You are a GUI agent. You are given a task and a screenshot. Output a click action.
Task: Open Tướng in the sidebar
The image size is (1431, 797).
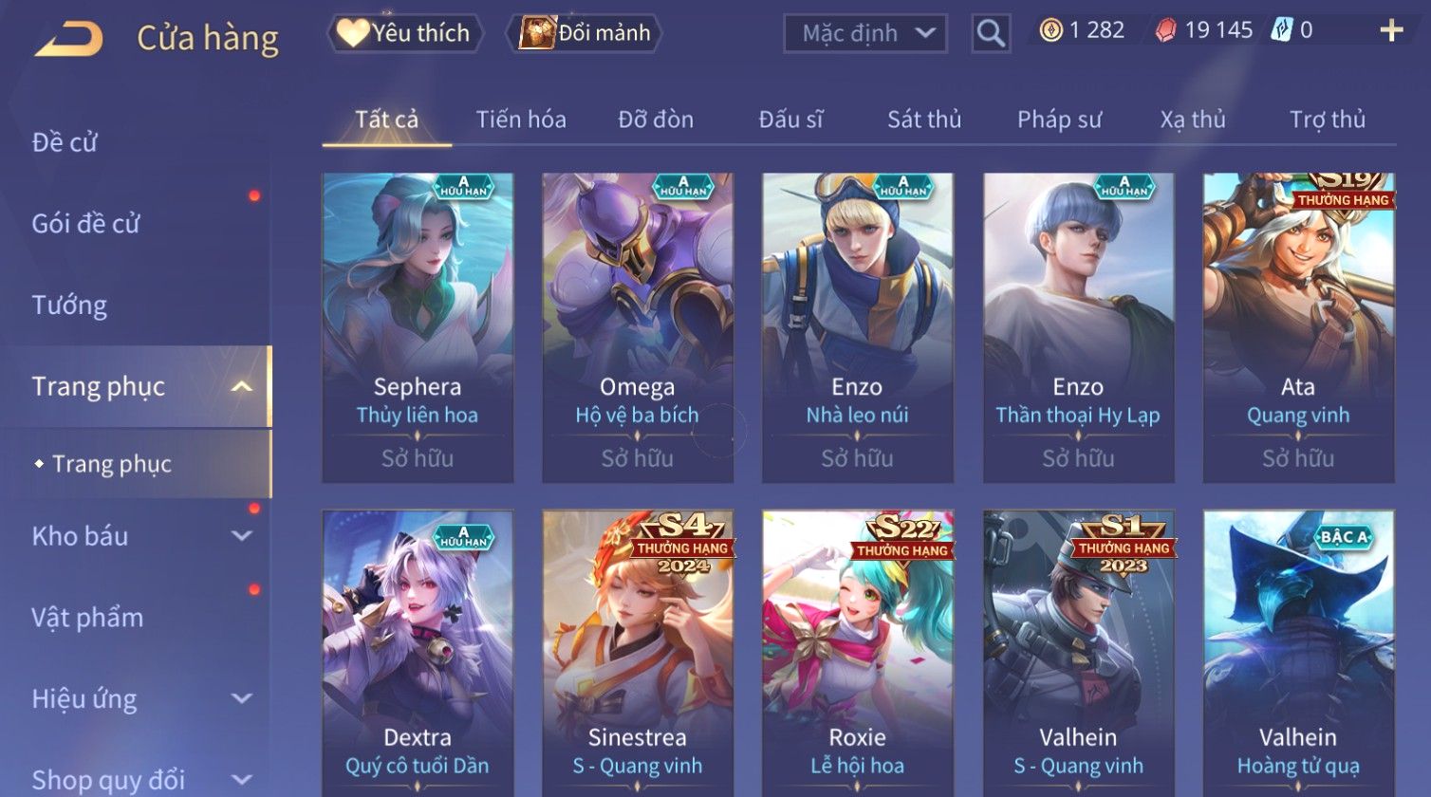click(x=69, y=306)
